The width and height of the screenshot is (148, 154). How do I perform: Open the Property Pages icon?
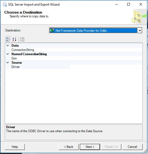pos(22,39)
